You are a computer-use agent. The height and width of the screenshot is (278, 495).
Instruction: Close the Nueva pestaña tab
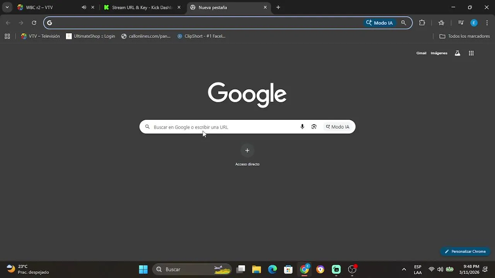pos(265,7)
